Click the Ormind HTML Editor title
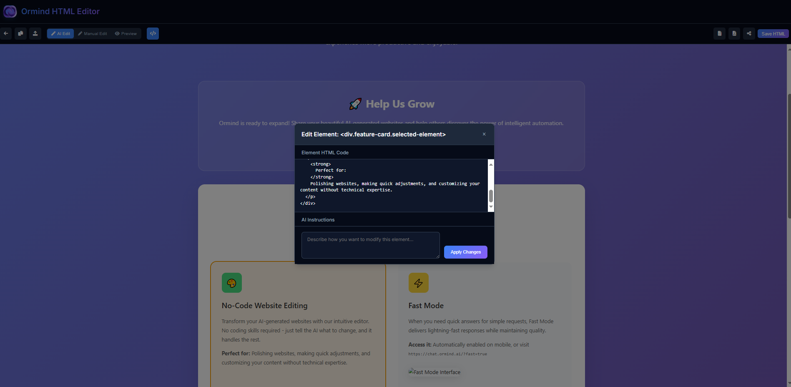Screen dimensions: 791x387 pyautogui.click(x=60, y=11)
